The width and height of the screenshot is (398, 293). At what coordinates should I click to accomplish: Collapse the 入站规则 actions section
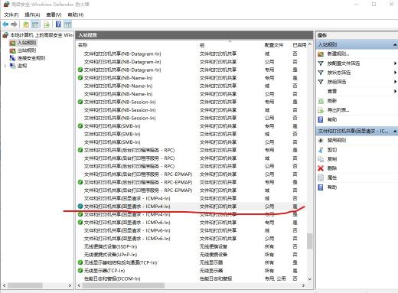(x=395, y=45)
